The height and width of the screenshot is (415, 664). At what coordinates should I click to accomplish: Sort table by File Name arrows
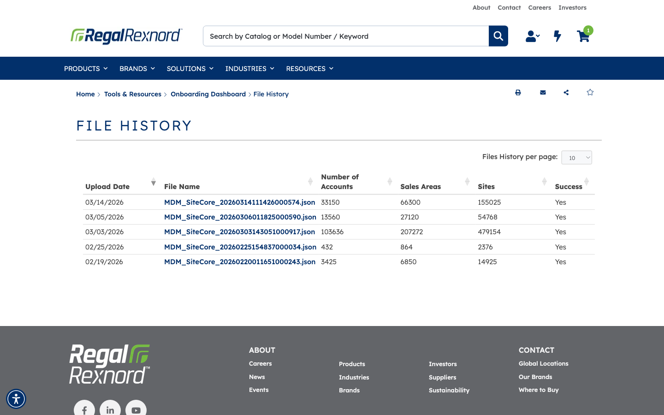click(x=310, y=182)
